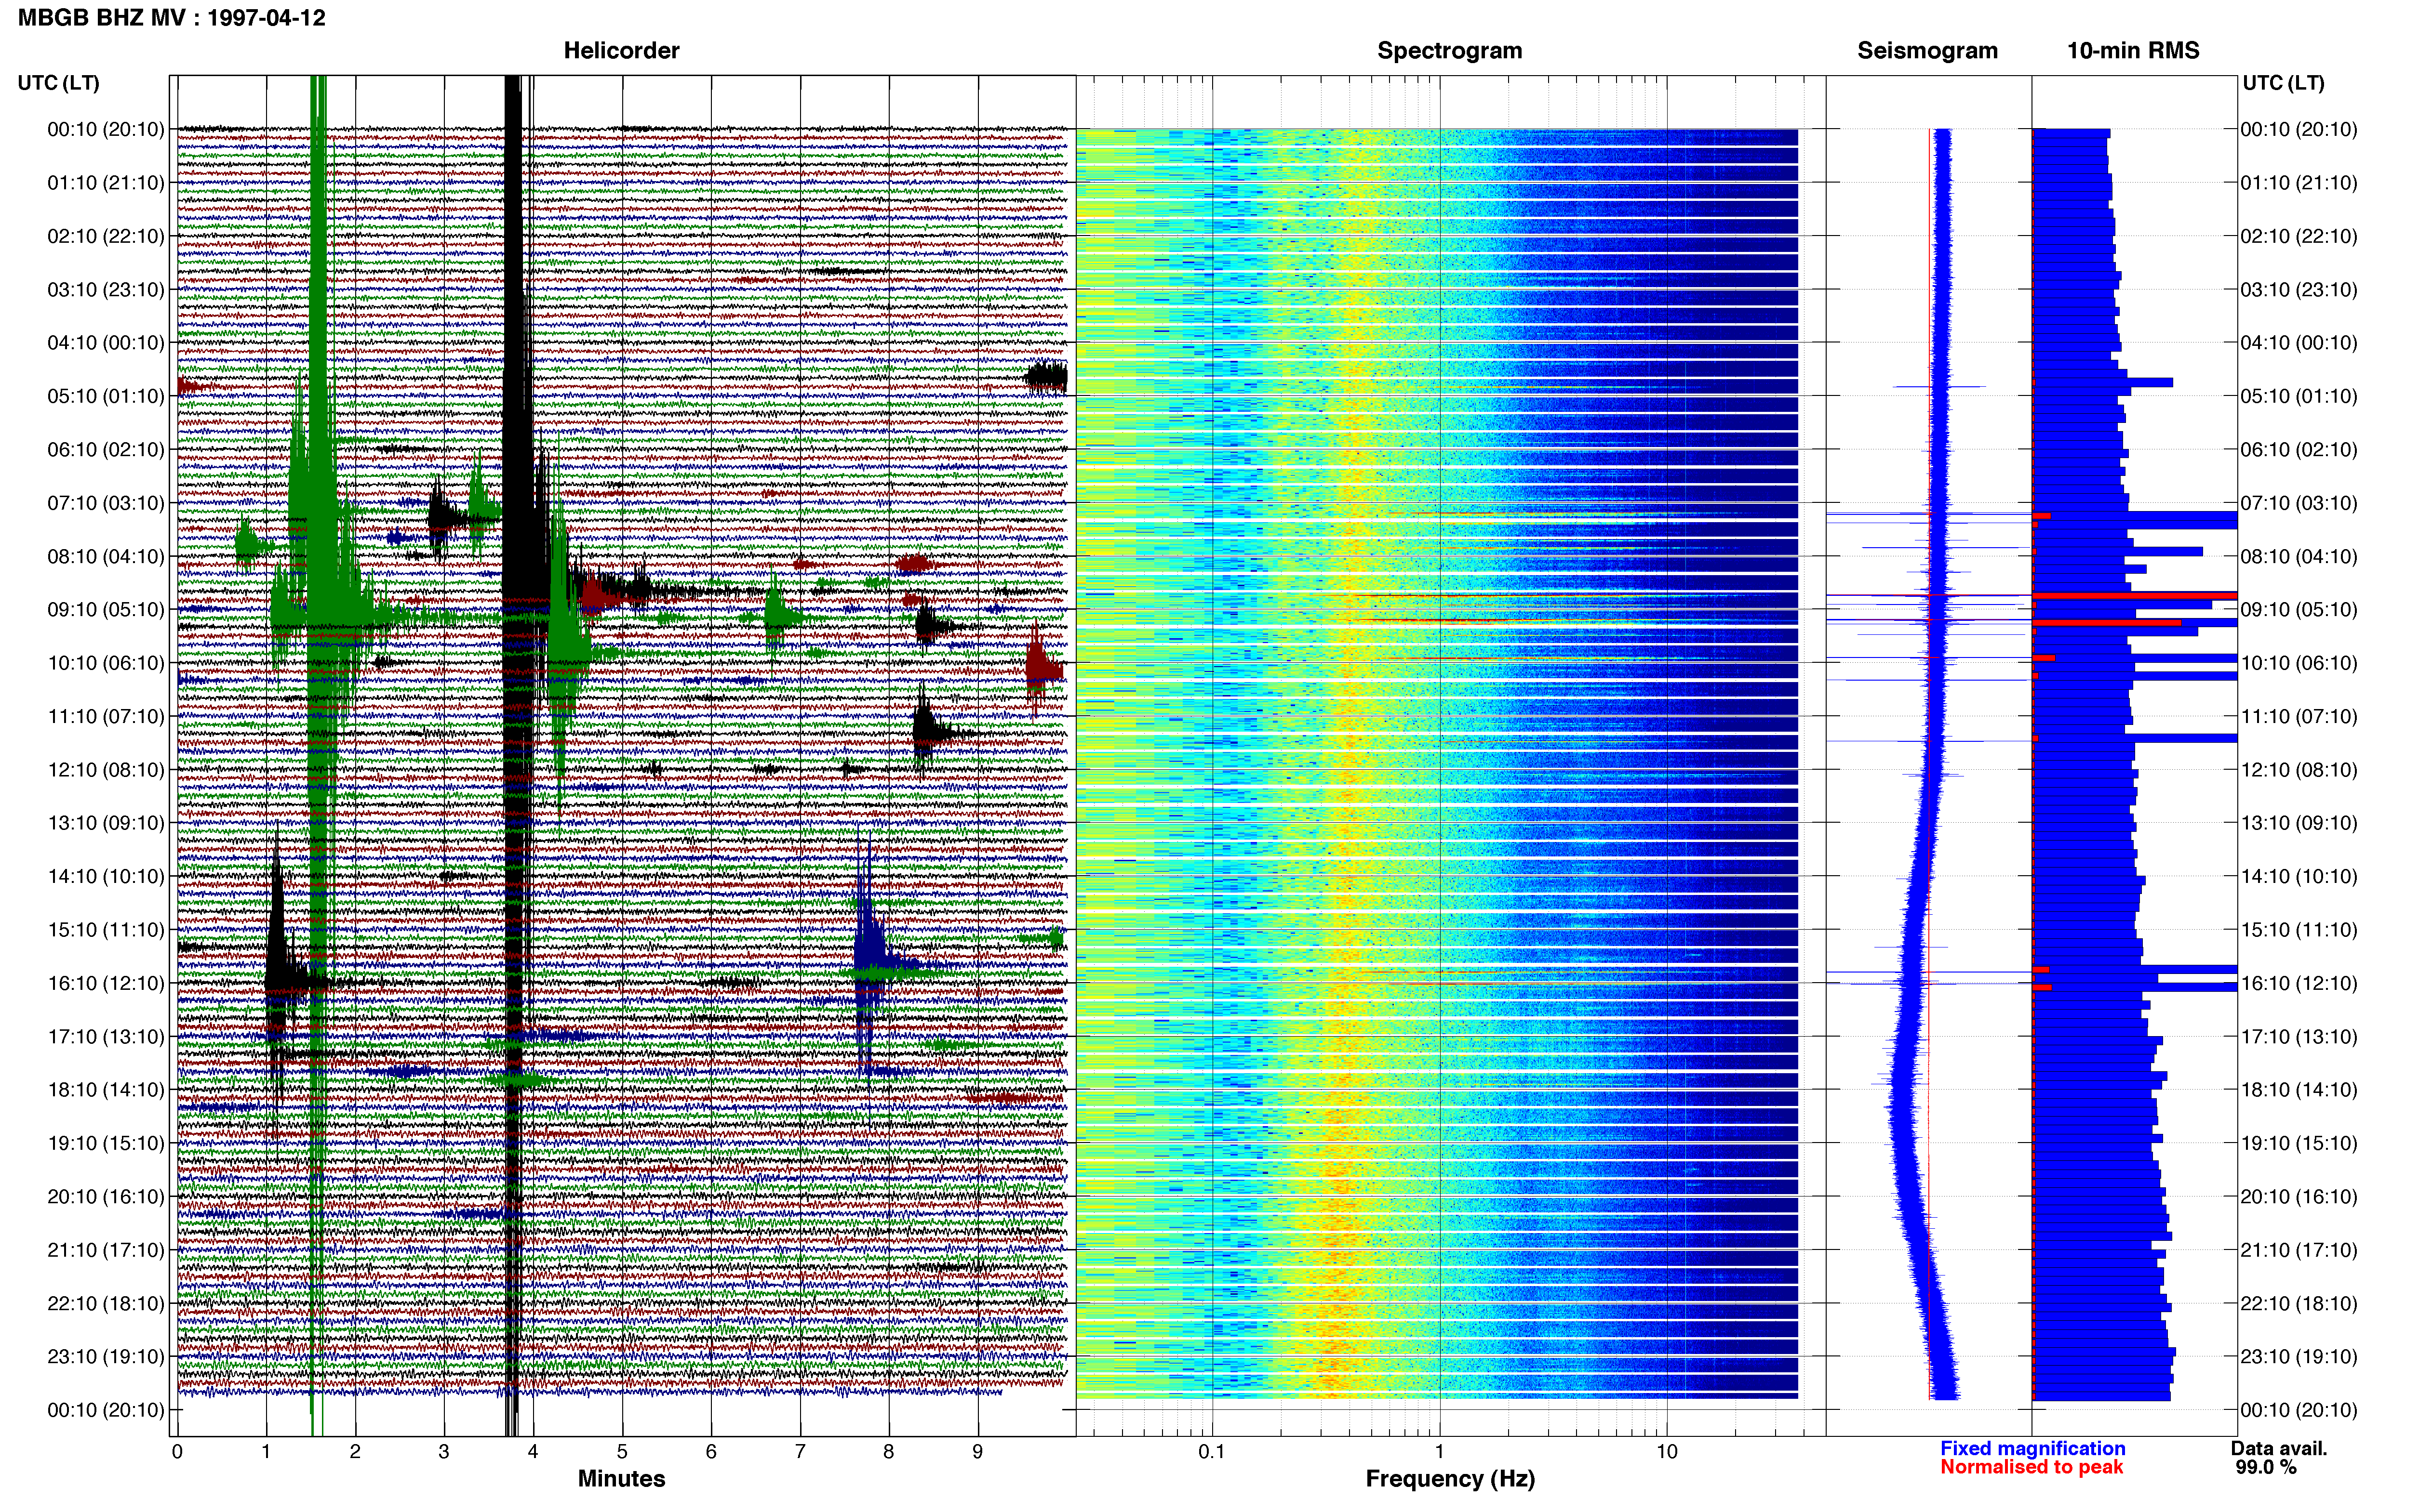Click the right 'UTC (LT)' axis label
Screen dimensions: 2419x1512
coord(2283,83)
